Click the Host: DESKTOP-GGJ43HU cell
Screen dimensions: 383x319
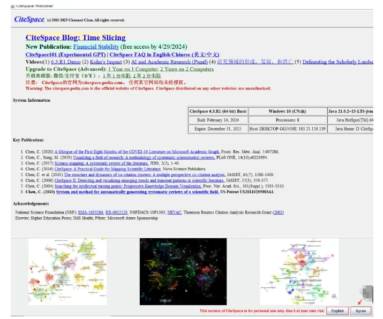tap(288, 129)
